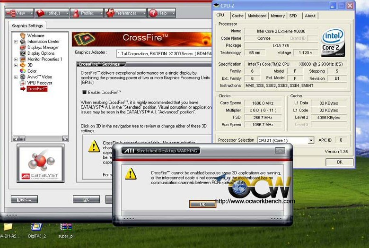This screenshot has width=369, height=248.
Task: Select the Graphics Settings tab
Action: point(27,26)
